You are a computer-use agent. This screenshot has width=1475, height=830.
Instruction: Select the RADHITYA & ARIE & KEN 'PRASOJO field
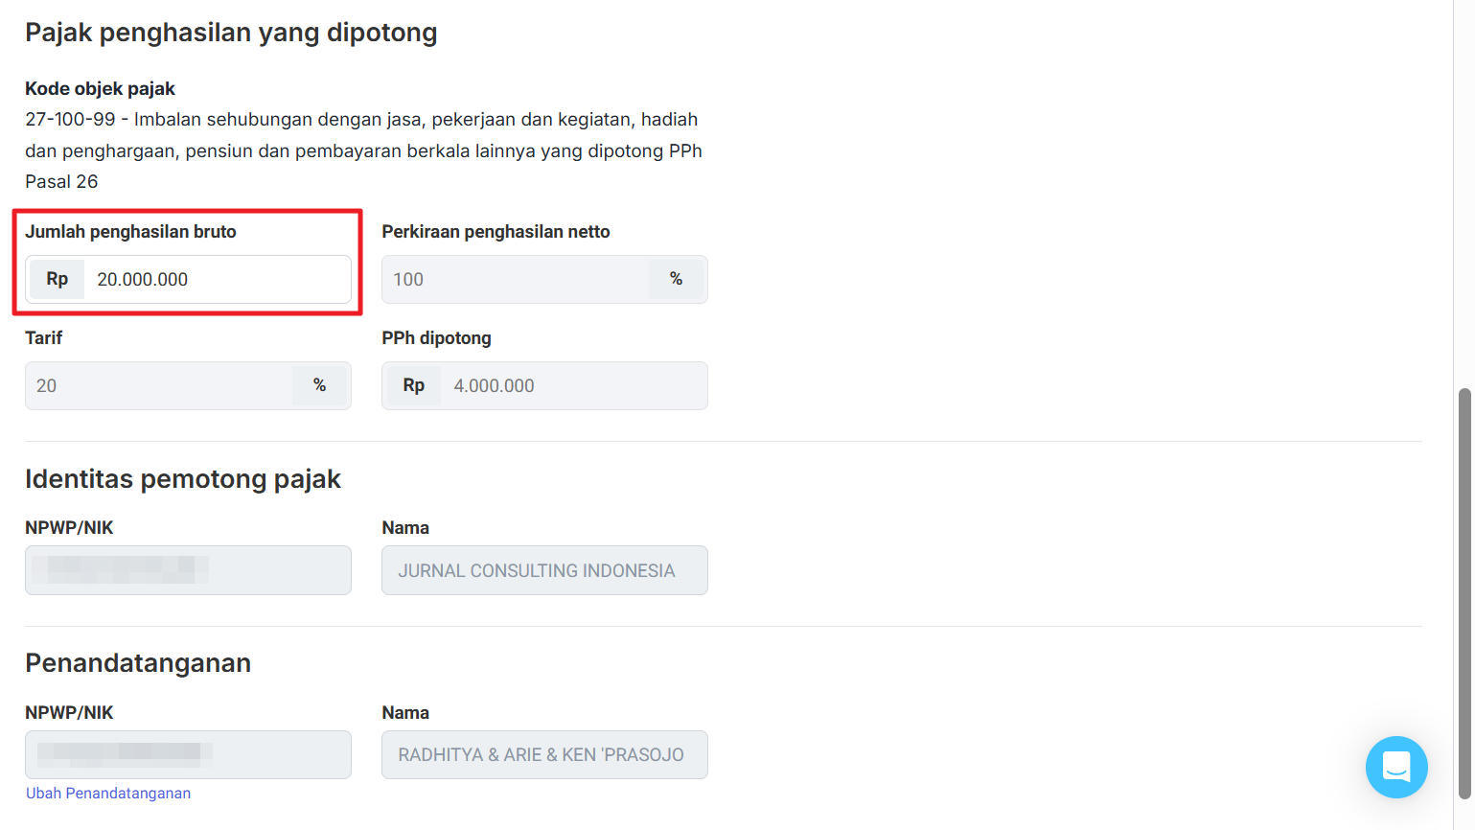[x=544, y=755]
